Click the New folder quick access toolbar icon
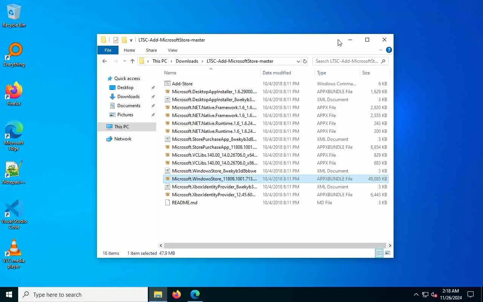Image resolution: width=483 pixels, height=302 pixels. pos(124,40)
